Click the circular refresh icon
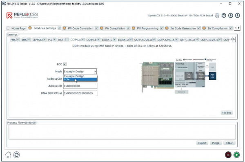The width and height of the screenshot is (245, 162). click(x=17, y=155)
